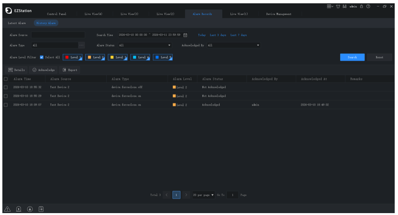Click the ellipsis button next to Alarm Type
This screenshot has height=215, width=398.
(81, 45)
